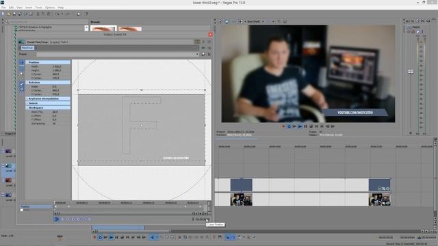Image resolution: width=438 pixels, height=246 pixels.
Task: Toggle Enable Snapping on timeline toolbar
Action: point(227,237)
